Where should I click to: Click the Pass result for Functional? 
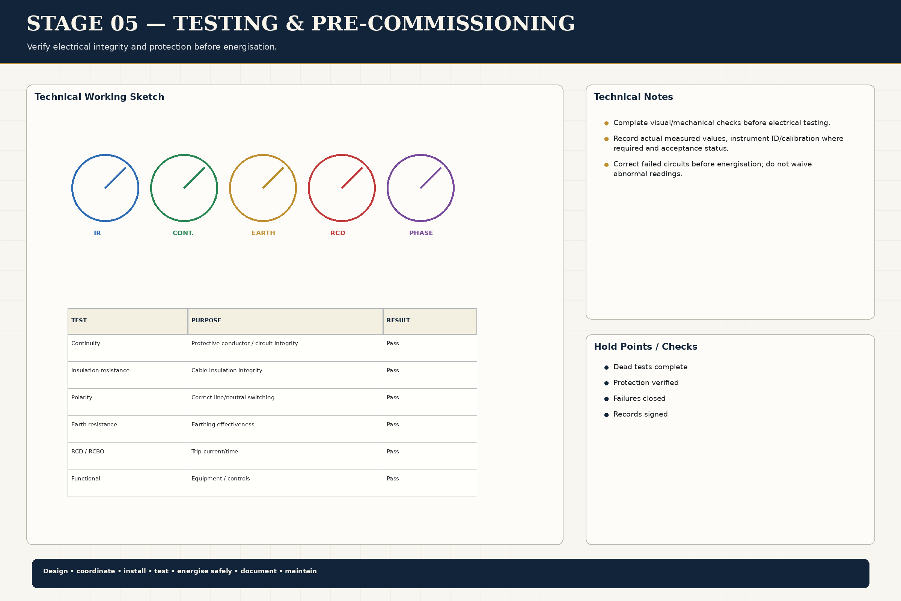coord(430,483)
